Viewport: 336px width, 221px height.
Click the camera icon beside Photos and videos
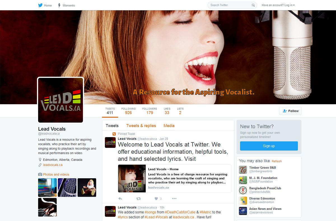[x=40, y=174]
